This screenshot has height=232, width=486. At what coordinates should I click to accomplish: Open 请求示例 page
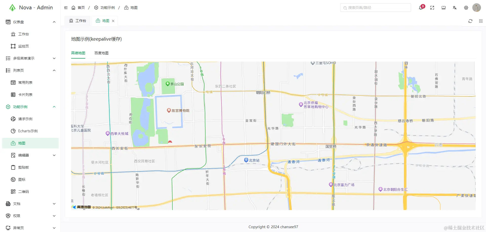(30, 119)
